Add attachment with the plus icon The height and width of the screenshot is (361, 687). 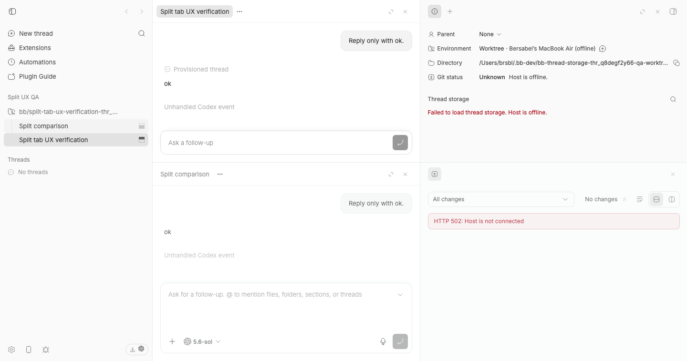tap(172, 341)
